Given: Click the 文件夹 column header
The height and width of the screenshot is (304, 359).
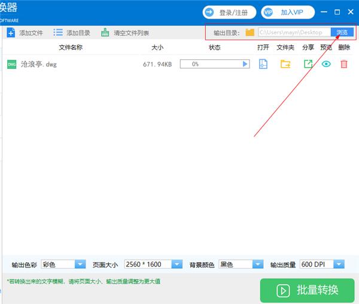Looking at the screenshot, I should tap(285, 47).
